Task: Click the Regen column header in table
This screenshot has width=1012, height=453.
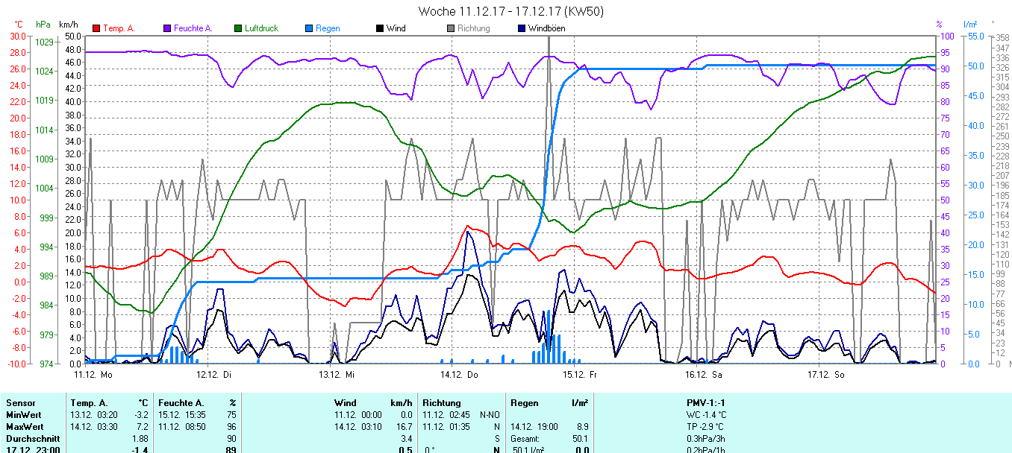Action: [x=525, y=403]
